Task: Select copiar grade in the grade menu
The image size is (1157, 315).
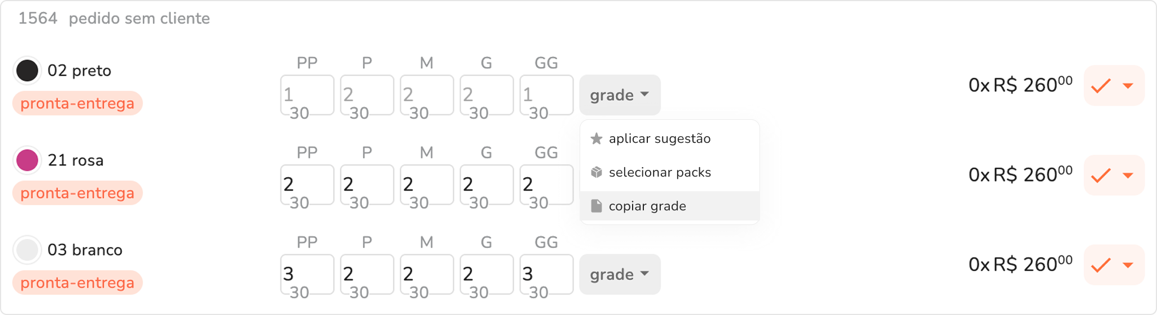Action: 647,206
